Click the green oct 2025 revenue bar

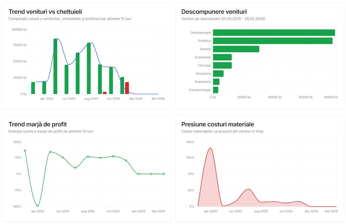(x=111, y=81)
